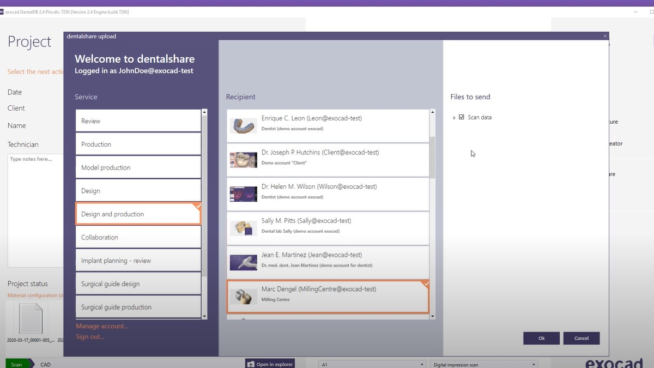Click Marc Dengel's avatar thumbnail
This screenshot has width=654, height=368.
[x=244, y=297]
